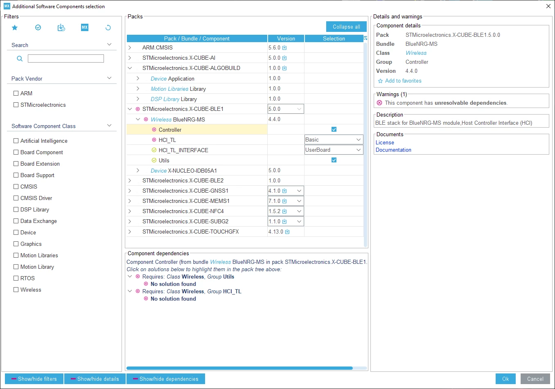Image resolution: width=555 pixels, height=389 pixels.
Task: Check the STMicroelectronics vendor filter
Action: pyautogui.click(x=16, y=105)
